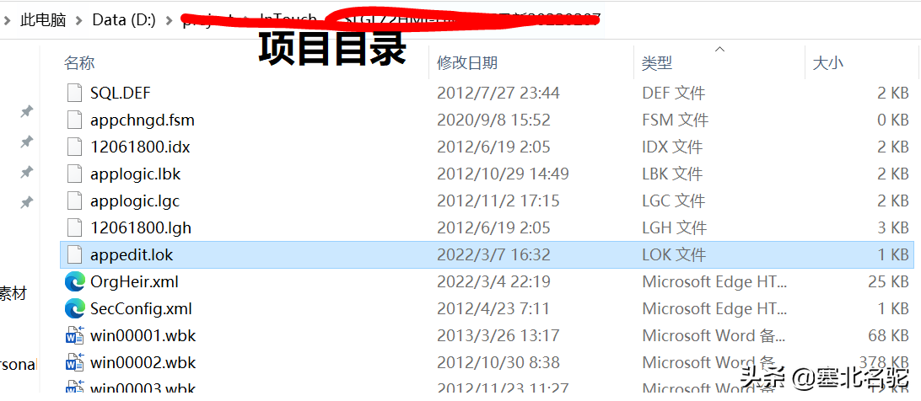Select the OrgHeir.xml Edge icon
The height and width of the screenshot is (401, 921).
pyautogui.click(x=74, y=282)
